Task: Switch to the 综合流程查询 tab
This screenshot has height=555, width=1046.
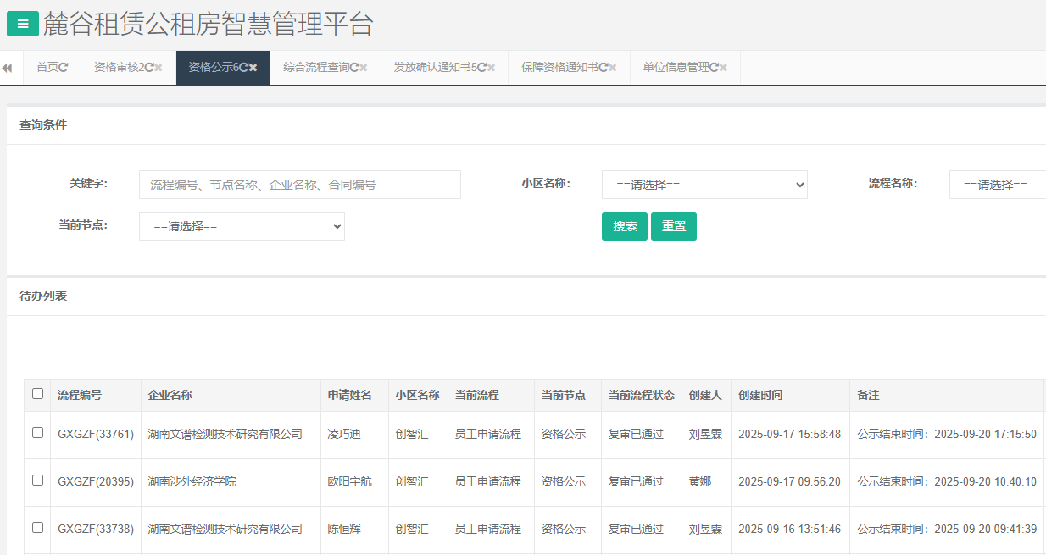Action: pyautogui.click(x=315, y=68)
